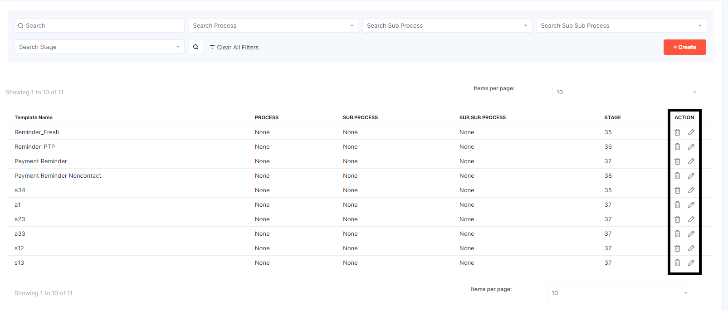This screenshot has width=728, height=311.
Task: Edit the a33 template
Action: click(x=691, y=234)
